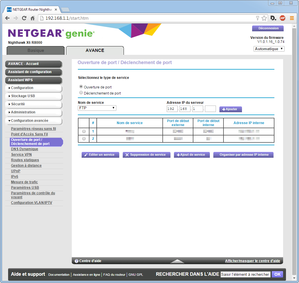Open the Chrome hamburger menu icon
The height and width of the screenshot is (283, 299).
[292, 18]
